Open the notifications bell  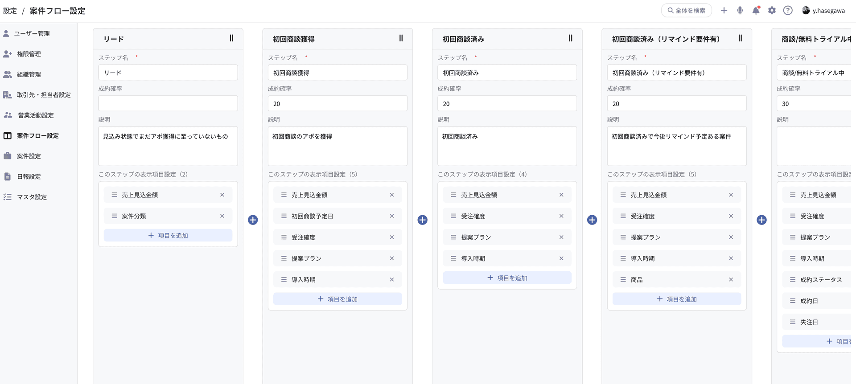756,11
